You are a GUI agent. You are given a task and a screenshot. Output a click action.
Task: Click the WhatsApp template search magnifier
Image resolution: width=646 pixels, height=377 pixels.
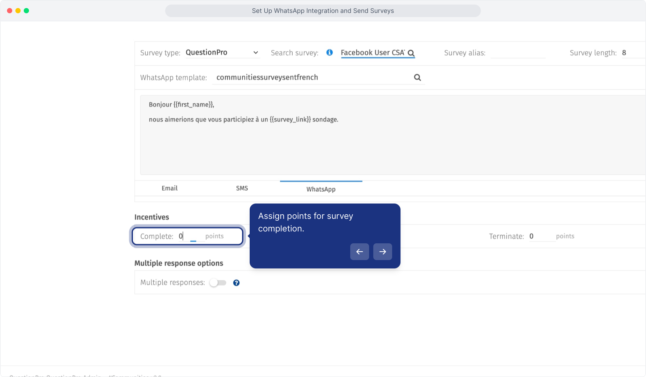coord(417,77)
